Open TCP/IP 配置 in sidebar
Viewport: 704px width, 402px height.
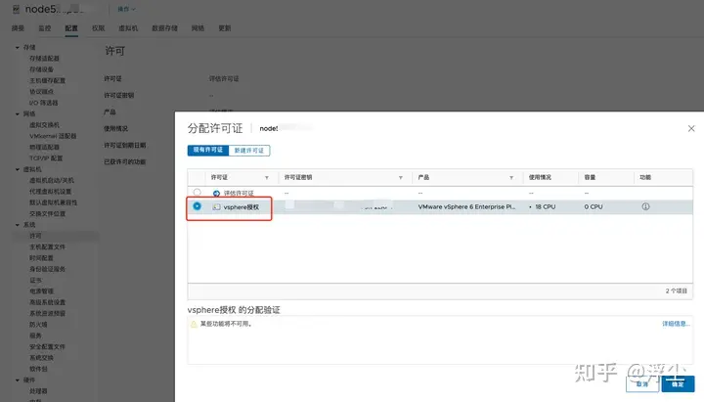coord(46,158)
